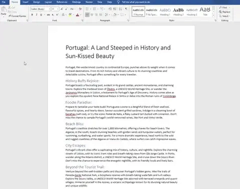Expand the font color dropdown arrow

tap(81, 15)
